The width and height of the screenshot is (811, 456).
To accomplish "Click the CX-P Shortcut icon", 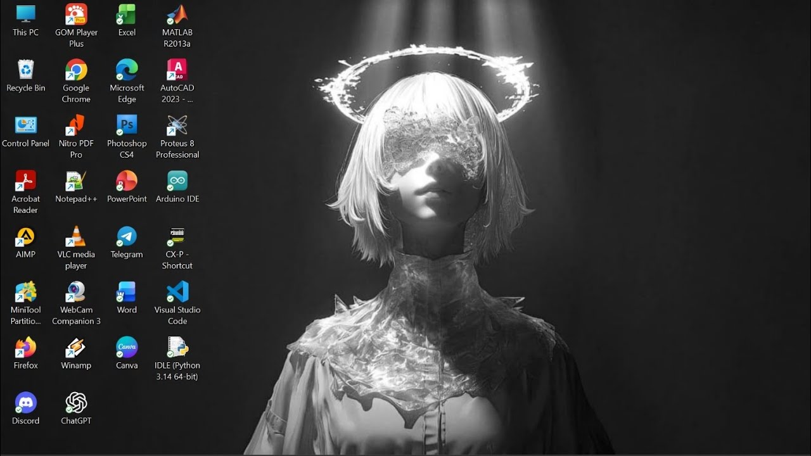I will tap(177, 236).
